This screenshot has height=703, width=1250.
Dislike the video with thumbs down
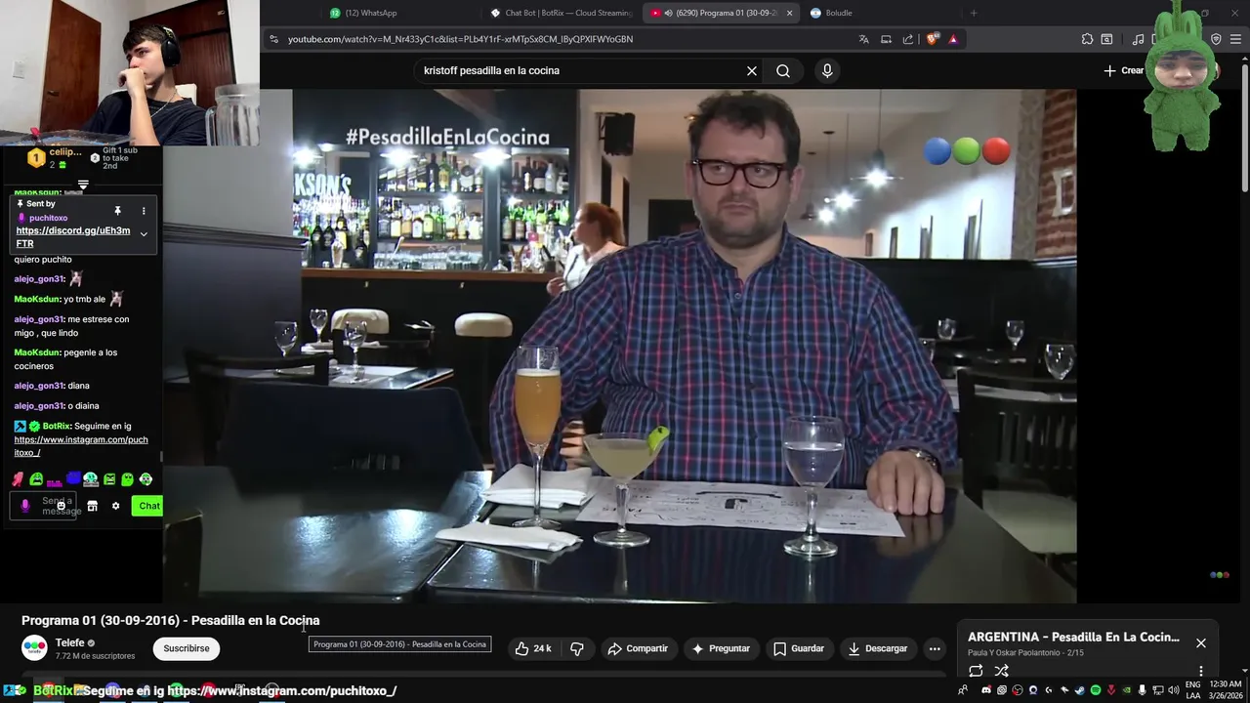(x=577, y=648)
